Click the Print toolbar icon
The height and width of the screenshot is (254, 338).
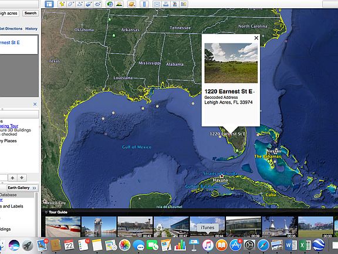coord(165,4)
